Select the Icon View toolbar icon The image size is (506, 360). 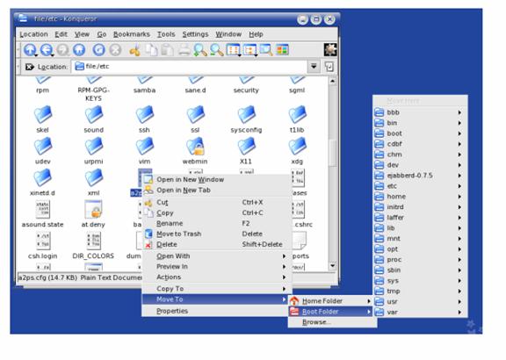coord(233,50)
